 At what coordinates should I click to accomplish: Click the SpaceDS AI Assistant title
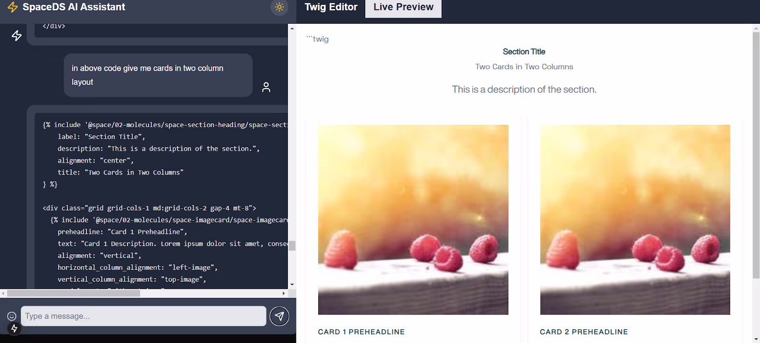click(74, 7)
